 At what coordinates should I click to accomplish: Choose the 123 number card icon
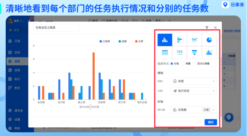point(180,52)
